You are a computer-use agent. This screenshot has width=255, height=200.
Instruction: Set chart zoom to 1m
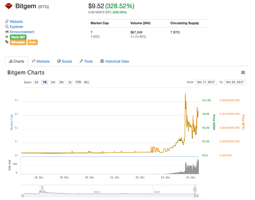53,82
